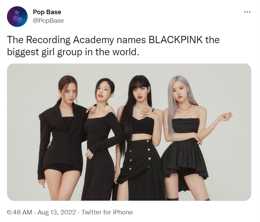Click the Pop Base cherry profile avatar
The width and height of the screenshot is (260, 222).
pyautogui.click(x=17, y=17)
